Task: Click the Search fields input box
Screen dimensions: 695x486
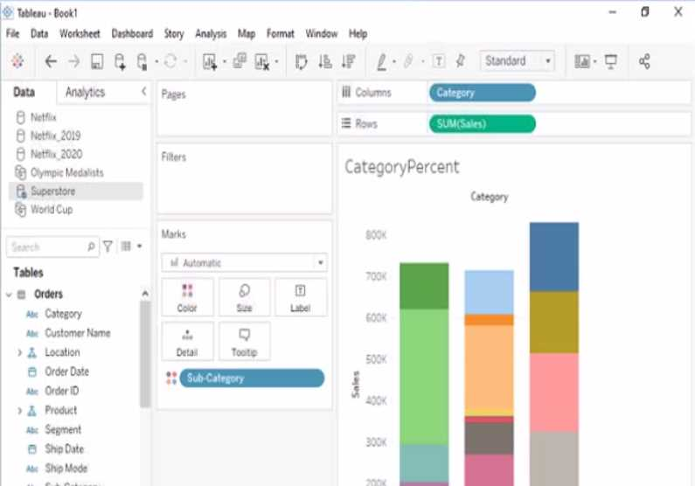Action: [48, 247]
